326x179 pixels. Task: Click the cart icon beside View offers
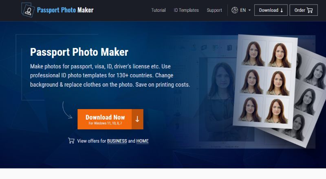(71, 141)
